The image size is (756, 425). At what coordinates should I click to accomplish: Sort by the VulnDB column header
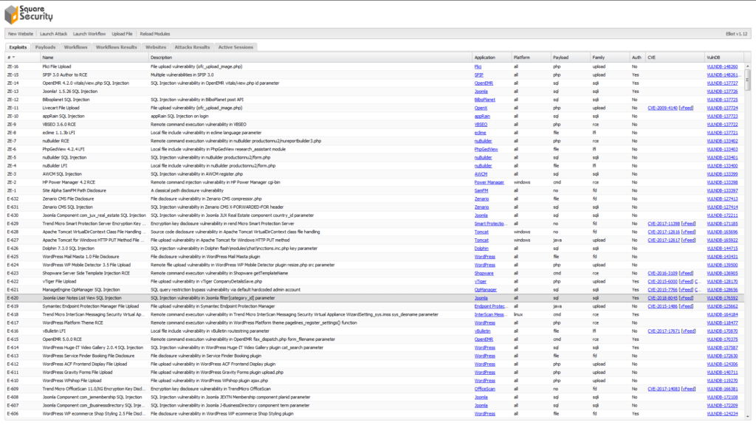[724, 58]
